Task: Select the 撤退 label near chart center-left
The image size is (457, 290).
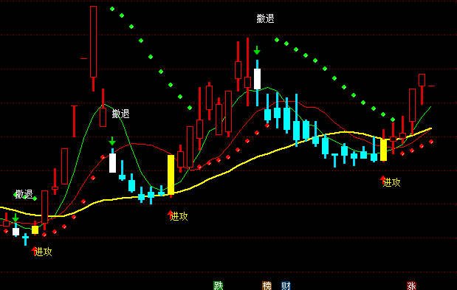Action: pyautogui.click(x=120, y=114)
